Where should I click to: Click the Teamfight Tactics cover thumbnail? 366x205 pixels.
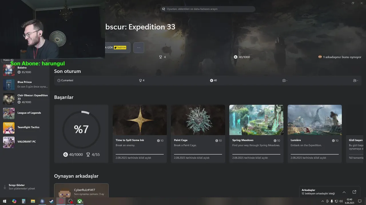[x=9, y=128]
